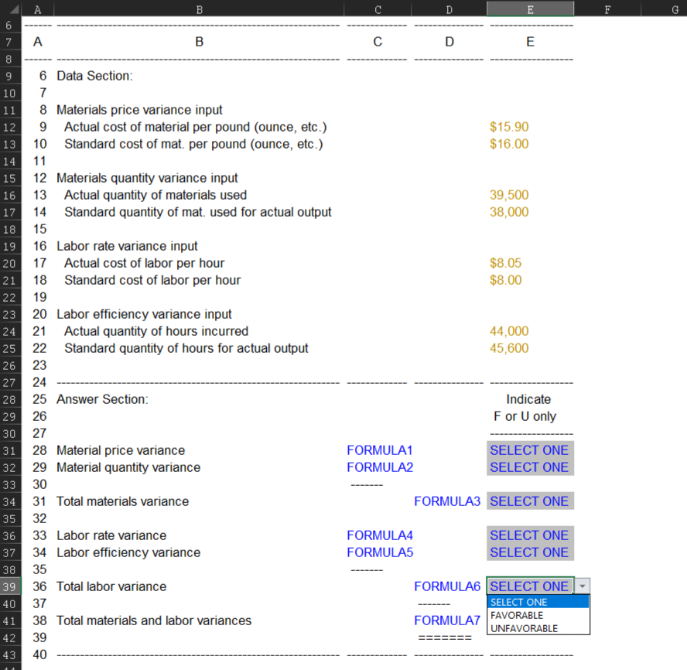Click the SELECT ONE cell beside Material quantity variance
Image resolution: width=687 pixels, height=670 pixels.
coord(529,467)
